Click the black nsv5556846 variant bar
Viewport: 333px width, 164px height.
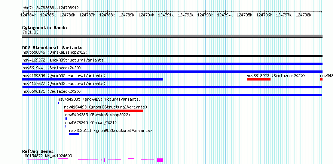pyautogui.click(x=172, y=56)
